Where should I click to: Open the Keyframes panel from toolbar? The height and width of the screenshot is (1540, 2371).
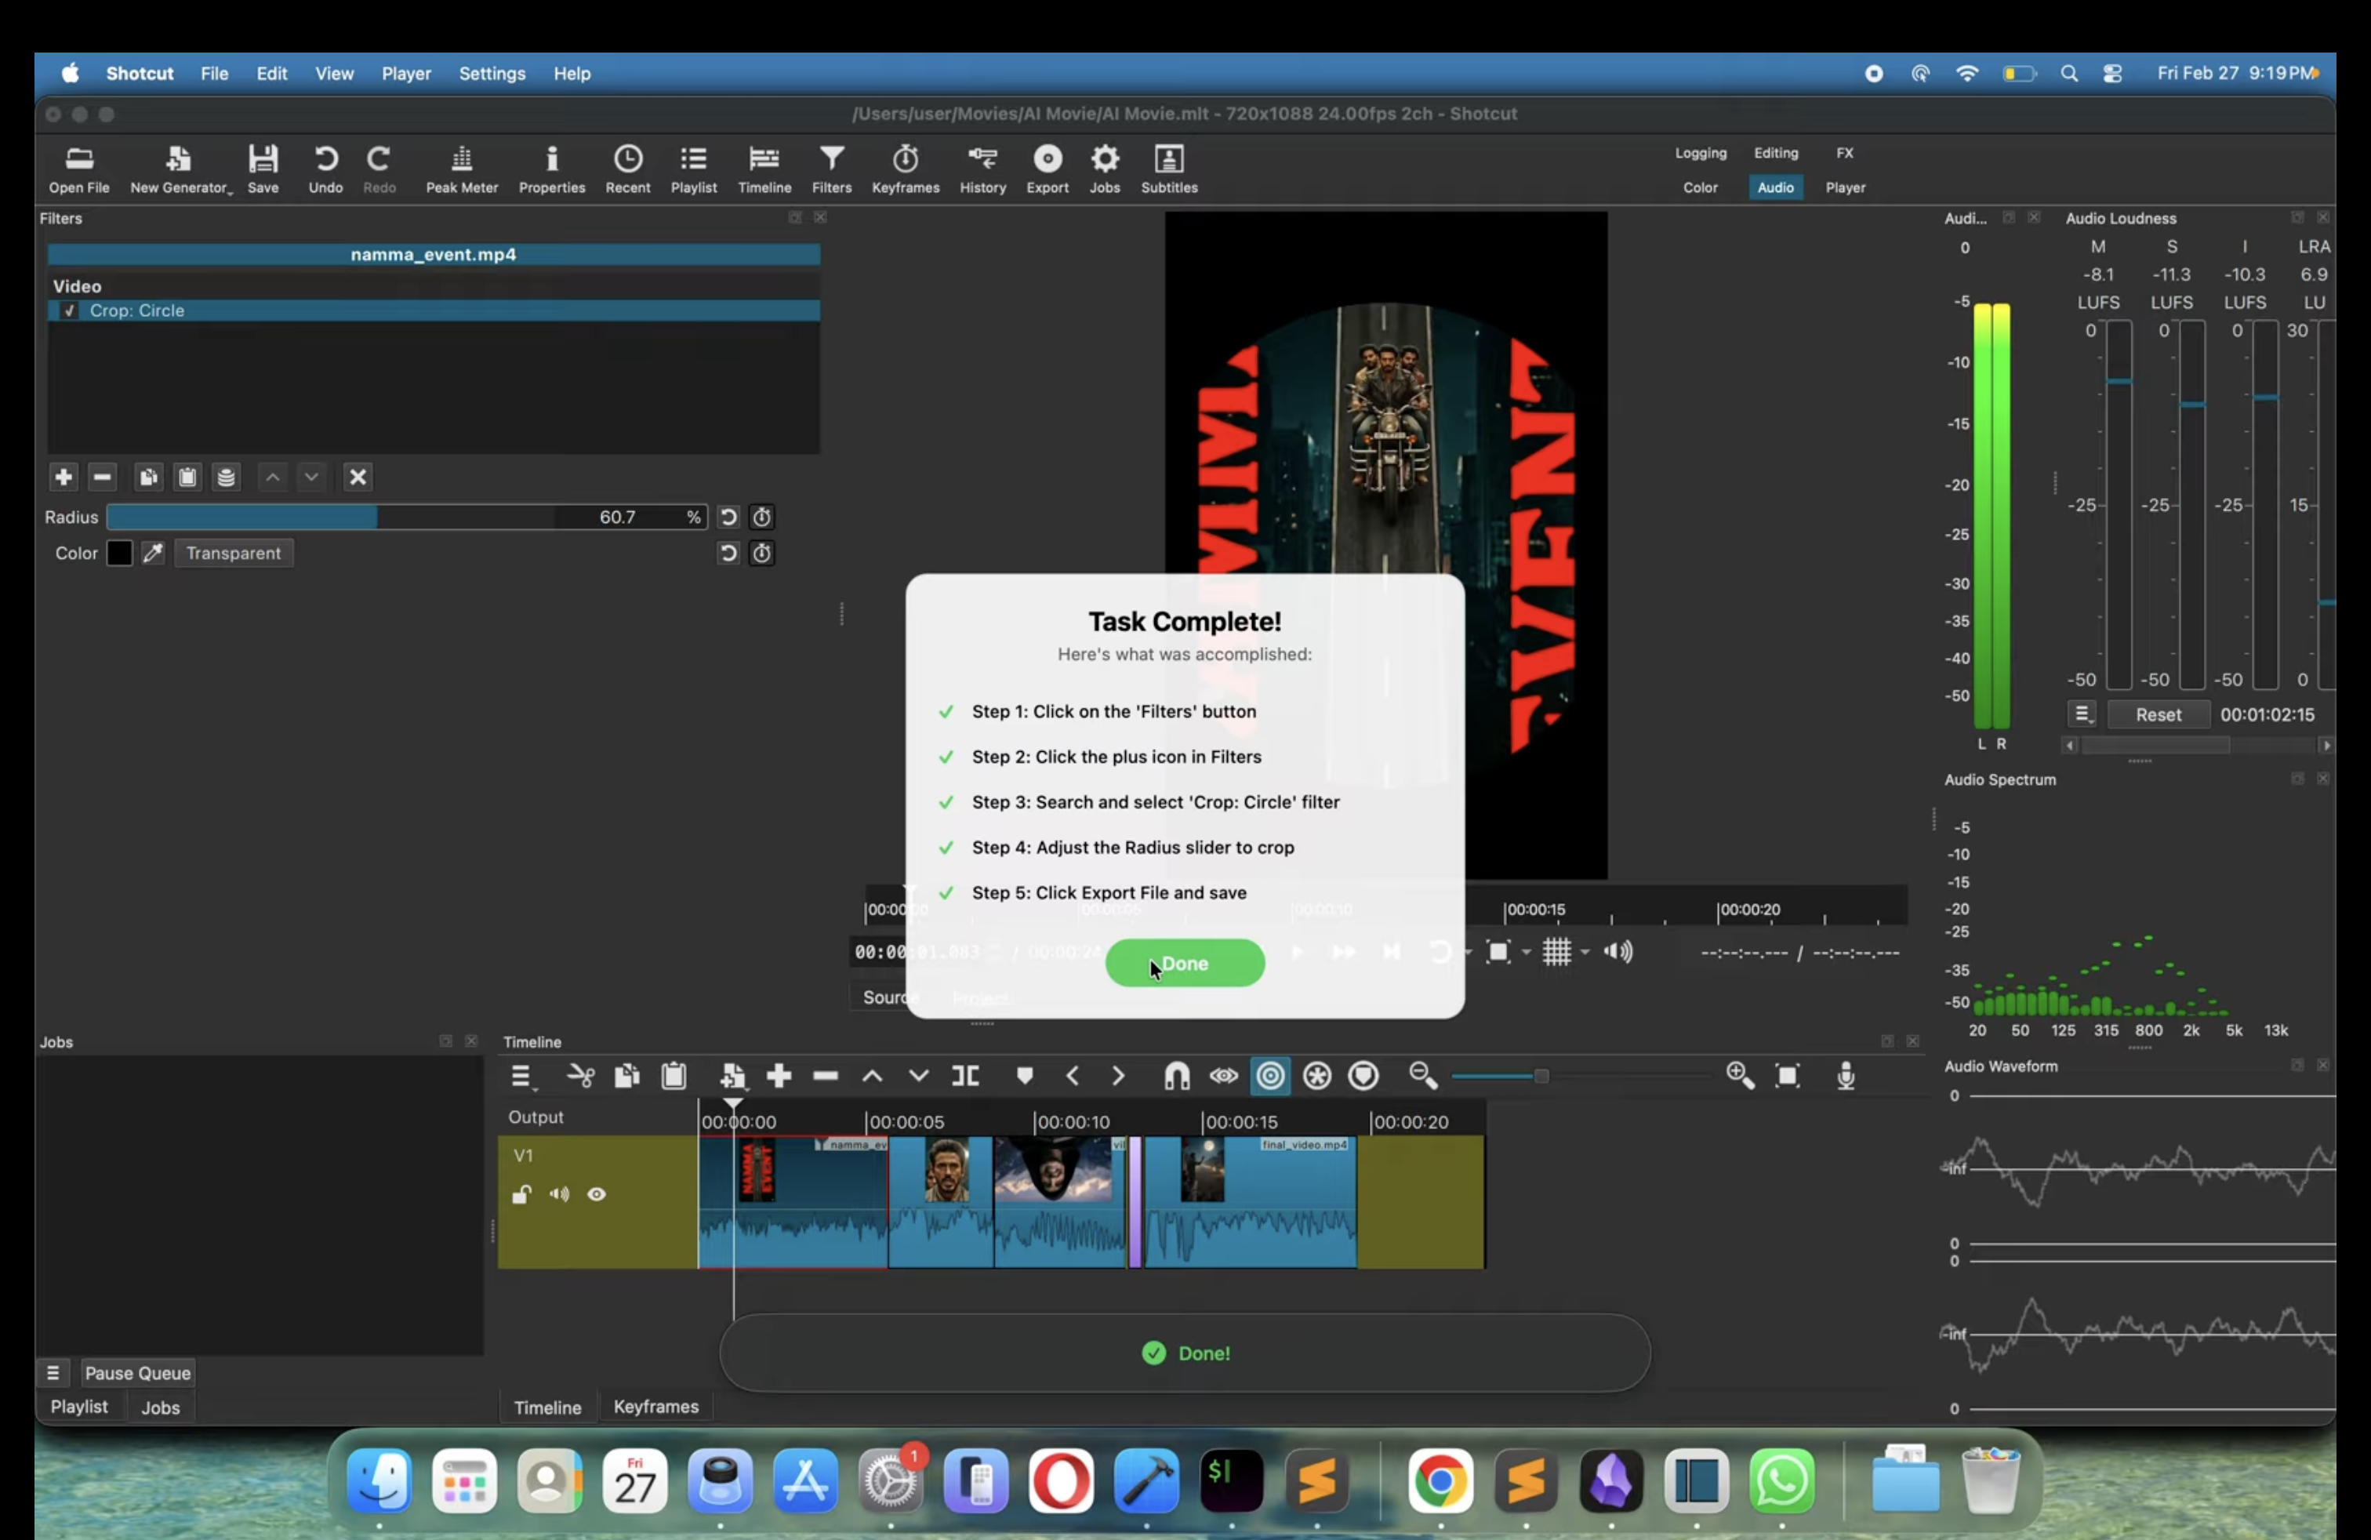coord(905,169)
